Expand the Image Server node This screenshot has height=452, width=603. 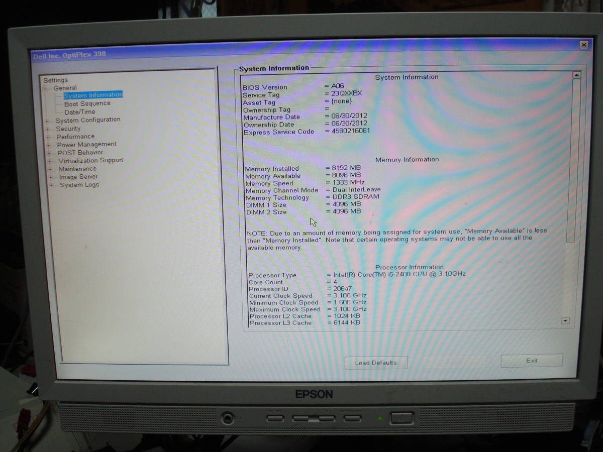click(x=51, y=177)
